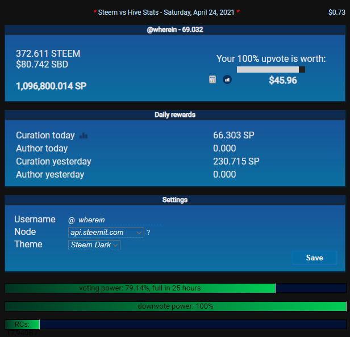This screenshot has width=350, height=337.
Task: Open the upvote calculator icon
Action: point(213,79)
